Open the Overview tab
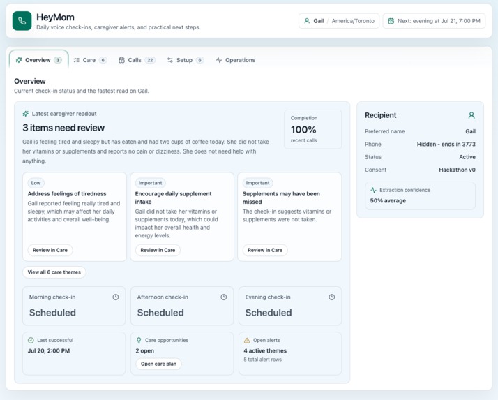Viewport: 498px width, 400px height. point(39,60)
